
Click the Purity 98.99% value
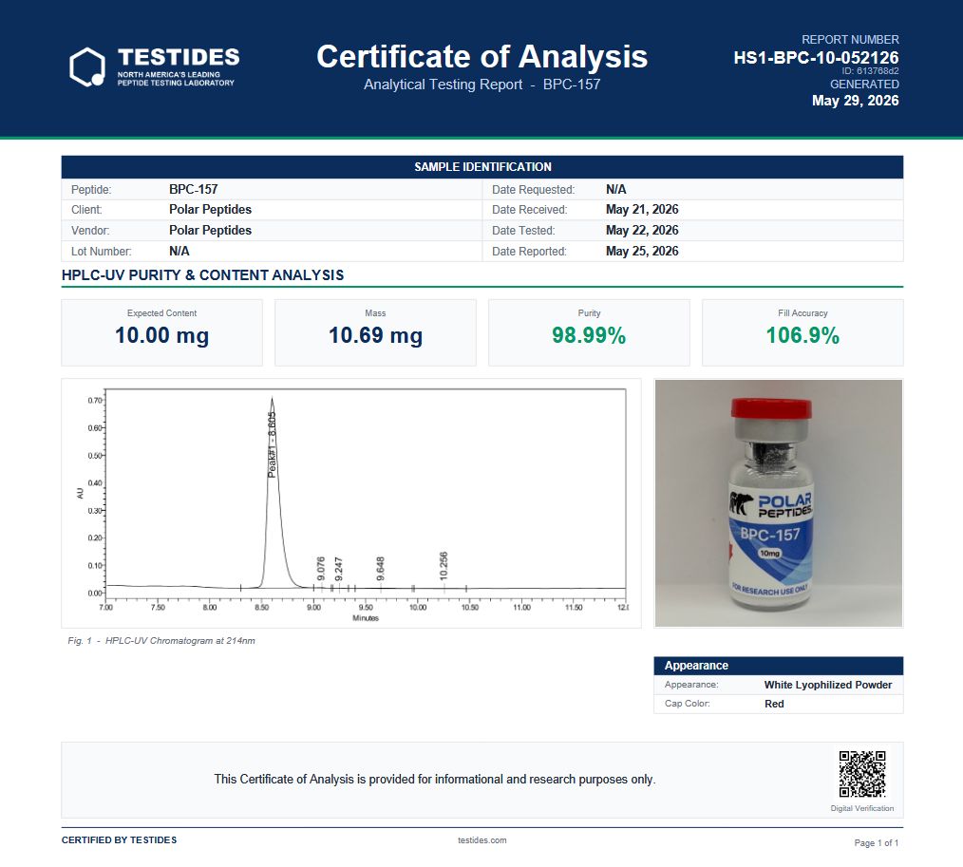coord(589,335)
